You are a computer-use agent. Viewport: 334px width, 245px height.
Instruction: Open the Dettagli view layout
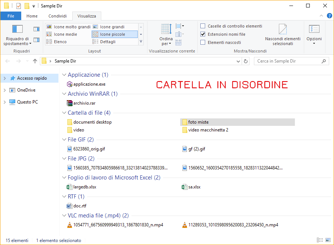click(x=108, y=41)
